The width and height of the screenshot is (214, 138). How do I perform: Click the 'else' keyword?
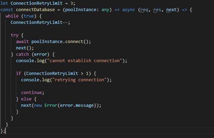tap(26, 99)
